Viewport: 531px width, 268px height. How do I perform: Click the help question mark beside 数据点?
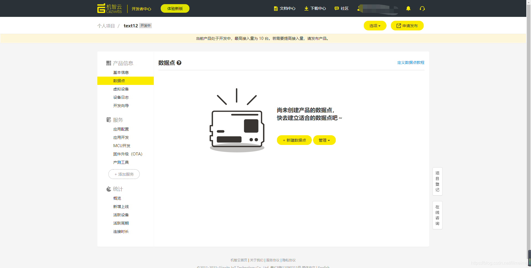179,63
